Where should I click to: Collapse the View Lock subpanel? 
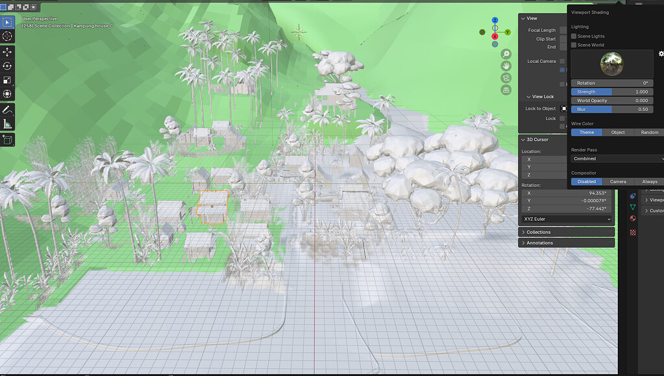pos(528,97)
